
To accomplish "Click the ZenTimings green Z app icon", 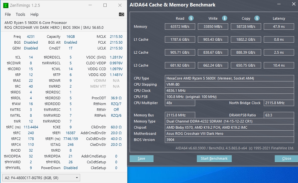I will (x=6, y=5).
